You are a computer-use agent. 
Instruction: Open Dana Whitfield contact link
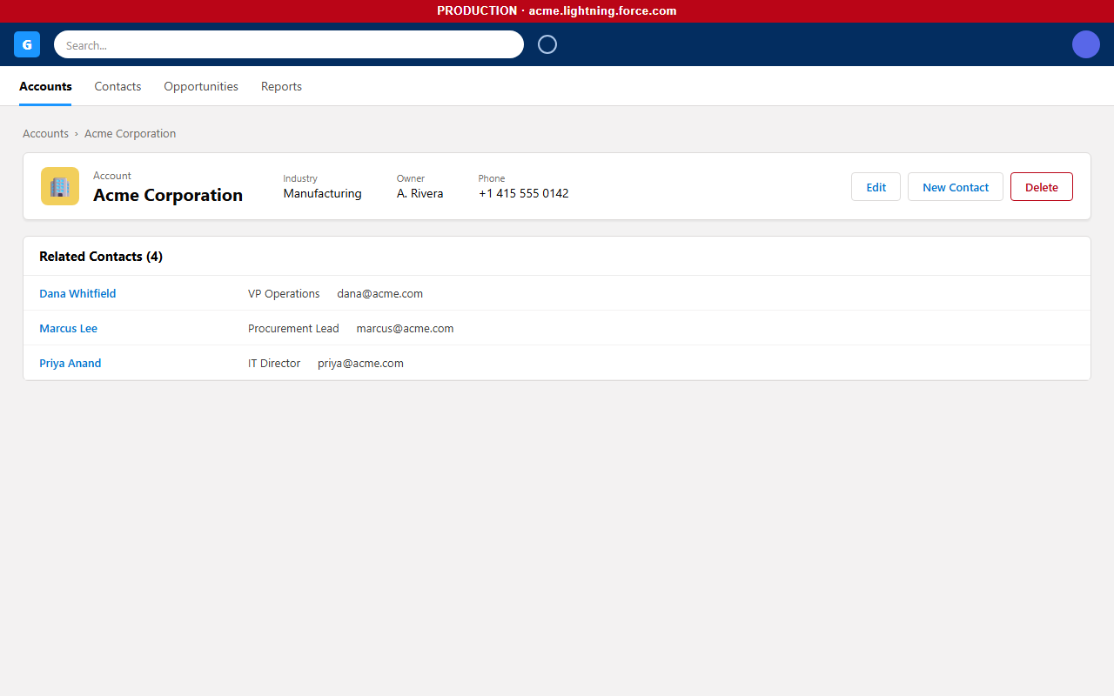(x=77, y=293)
